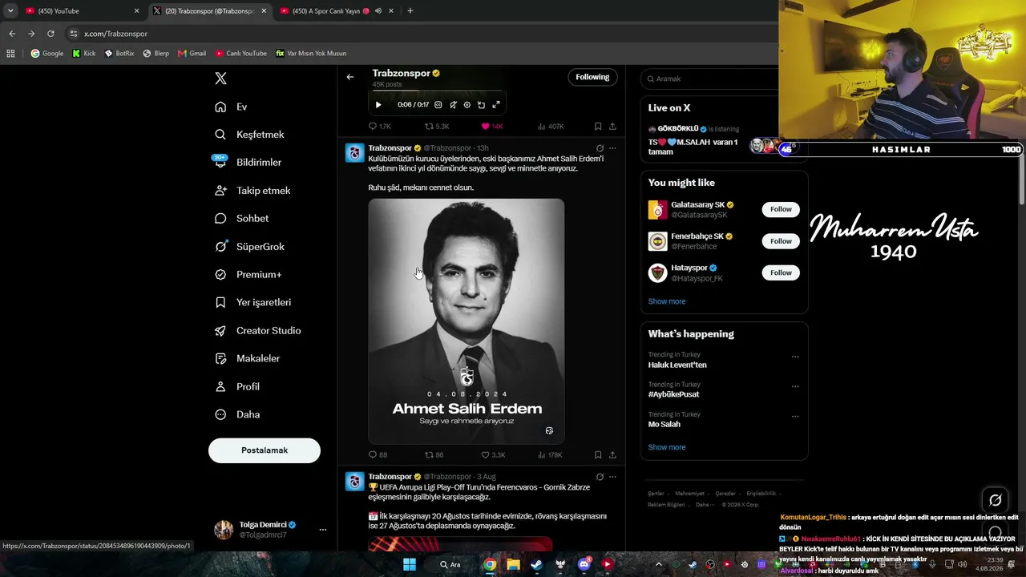Mute the A Spor Canlı Yayın tab audio
Screen dimensions: 1026x577
(x=378, y=11)
